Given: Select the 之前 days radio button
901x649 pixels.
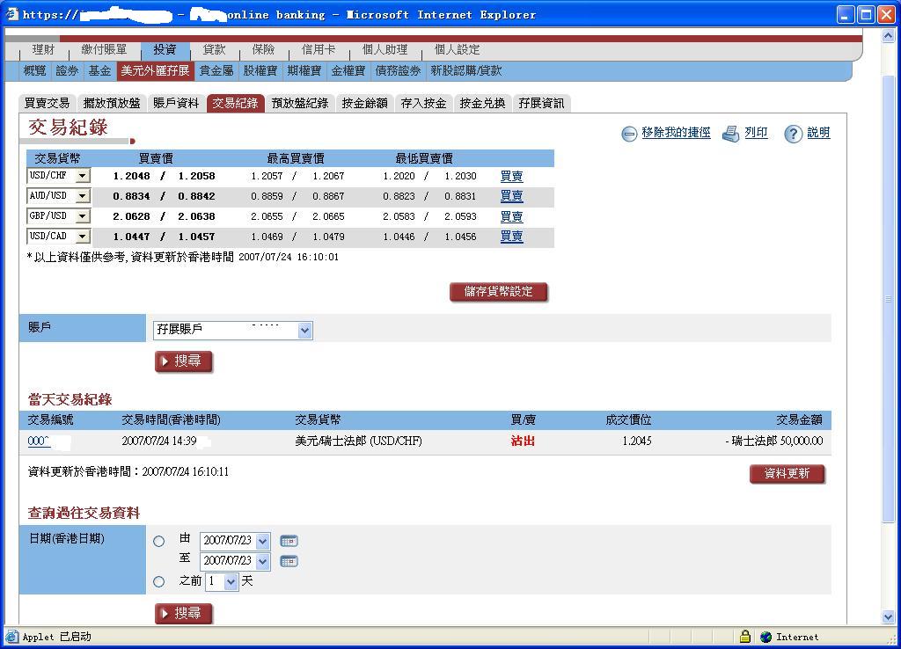Looking at the screenshot, I should click(x=160, y=581).
